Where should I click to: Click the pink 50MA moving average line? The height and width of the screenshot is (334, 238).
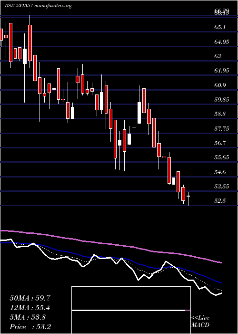coord(111,244)
